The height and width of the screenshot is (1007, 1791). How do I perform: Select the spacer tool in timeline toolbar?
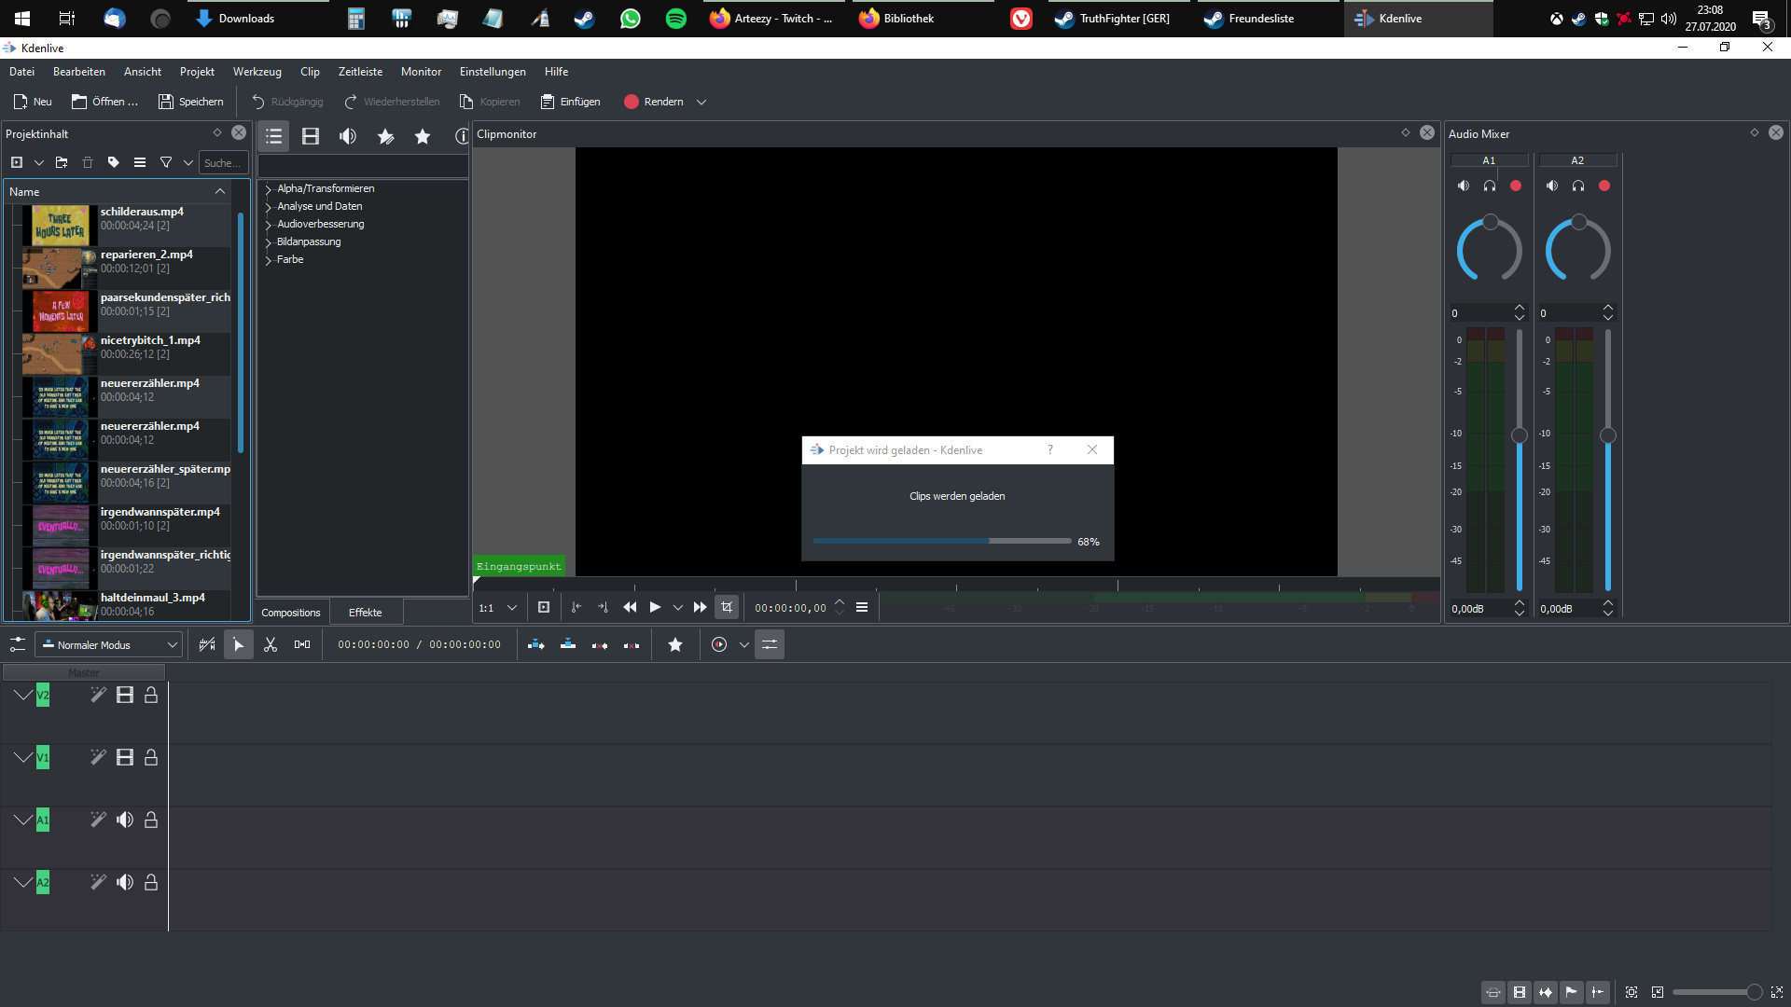point(302,644)
